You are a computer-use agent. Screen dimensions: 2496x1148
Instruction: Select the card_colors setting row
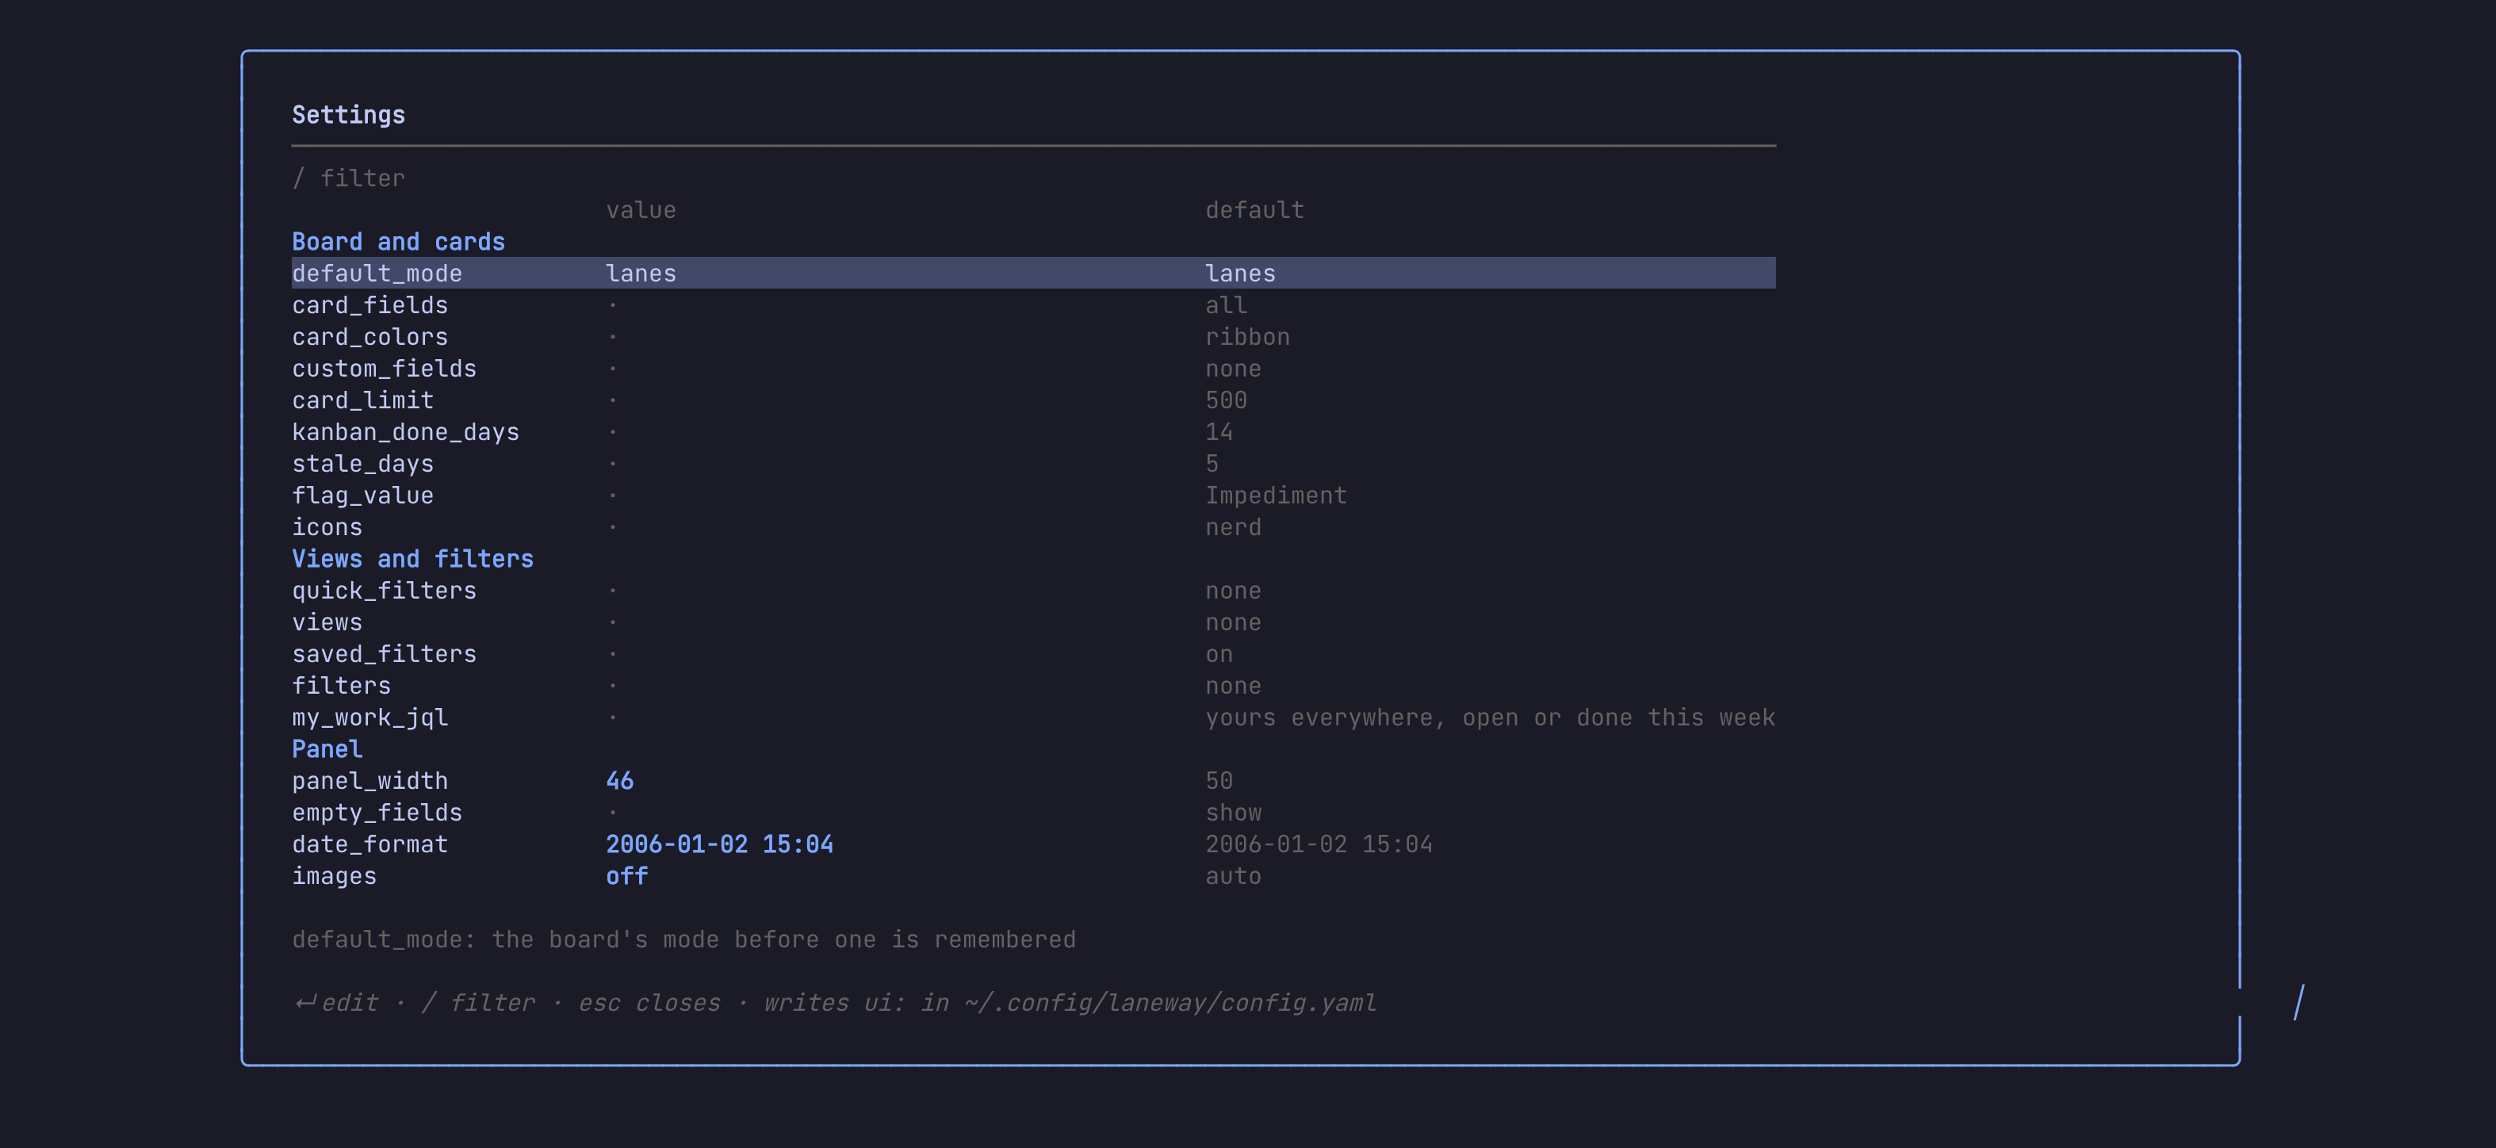click(1033, 337)
